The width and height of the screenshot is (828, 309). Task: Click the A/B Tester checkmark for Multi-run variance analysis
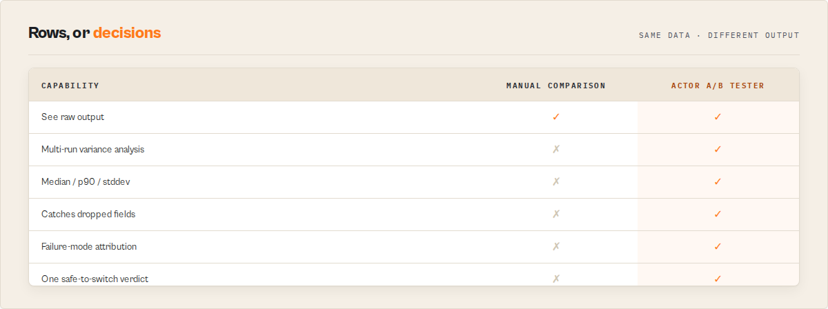pyautogui.click(x=718, y=149)
